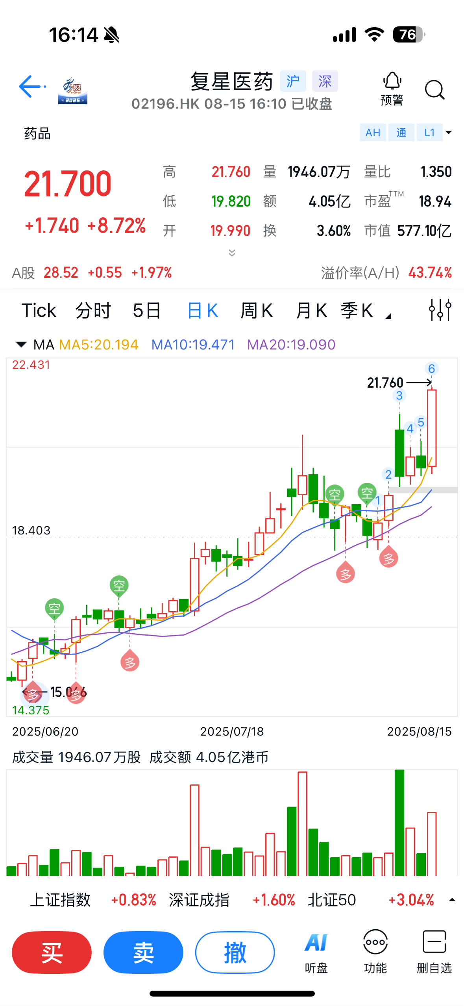Tap the MA20:19.090 indicator label
The width and height of the screenshot is (464, 1006).
coord(291,345)
